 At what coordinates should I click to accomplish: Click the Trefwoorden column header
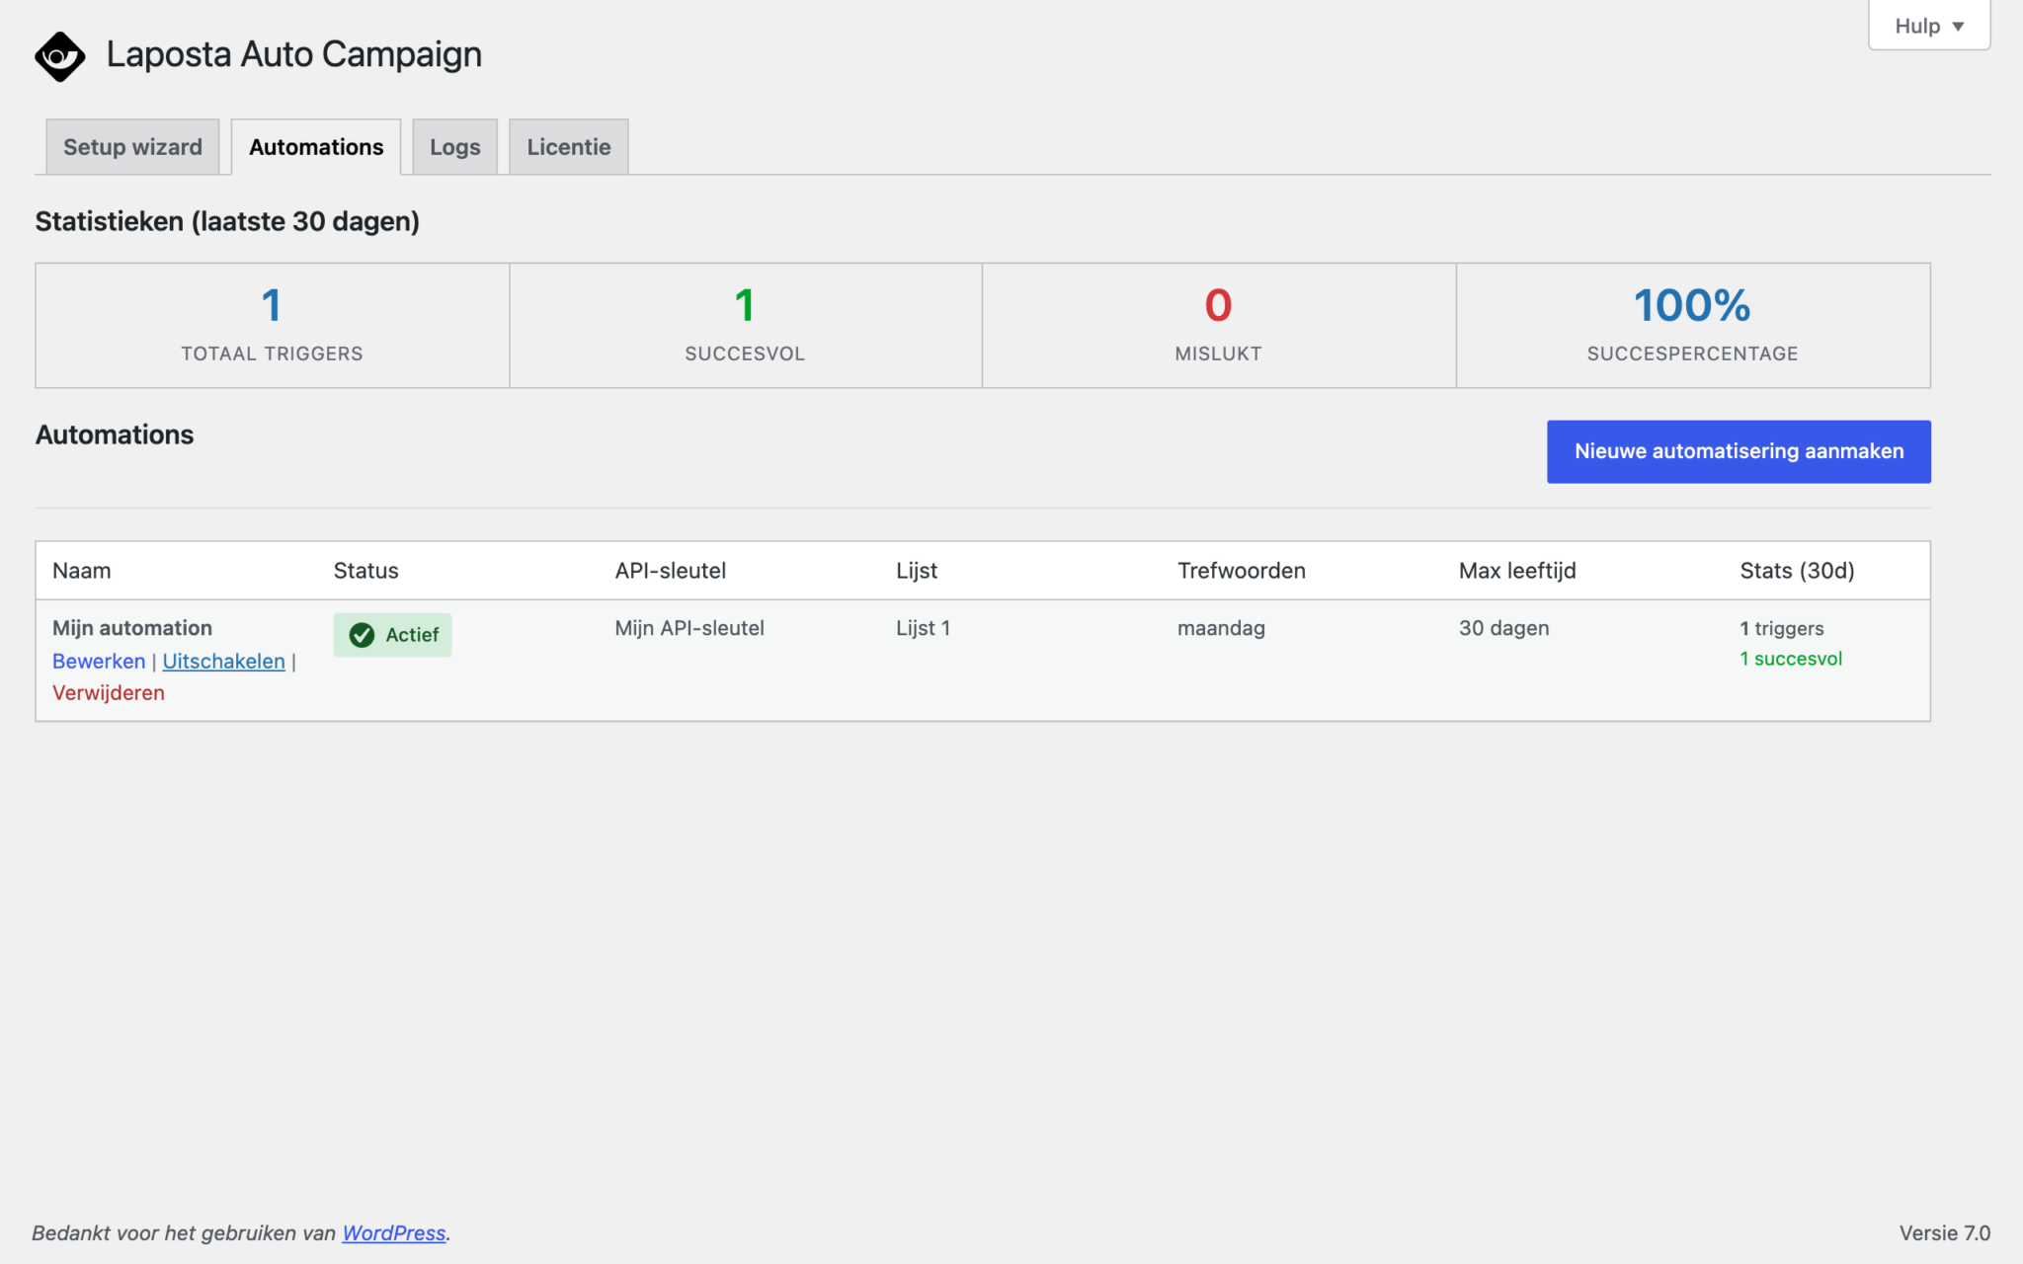[x=1242, y=571]
